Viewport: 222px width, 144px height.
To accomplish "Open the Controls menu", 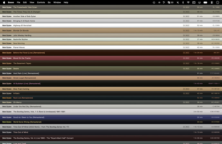I will (x=41, y=2).
